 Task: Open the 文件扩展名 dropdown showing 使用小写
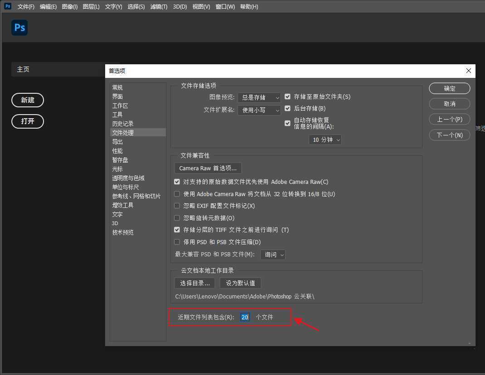(x=259, y=110)
